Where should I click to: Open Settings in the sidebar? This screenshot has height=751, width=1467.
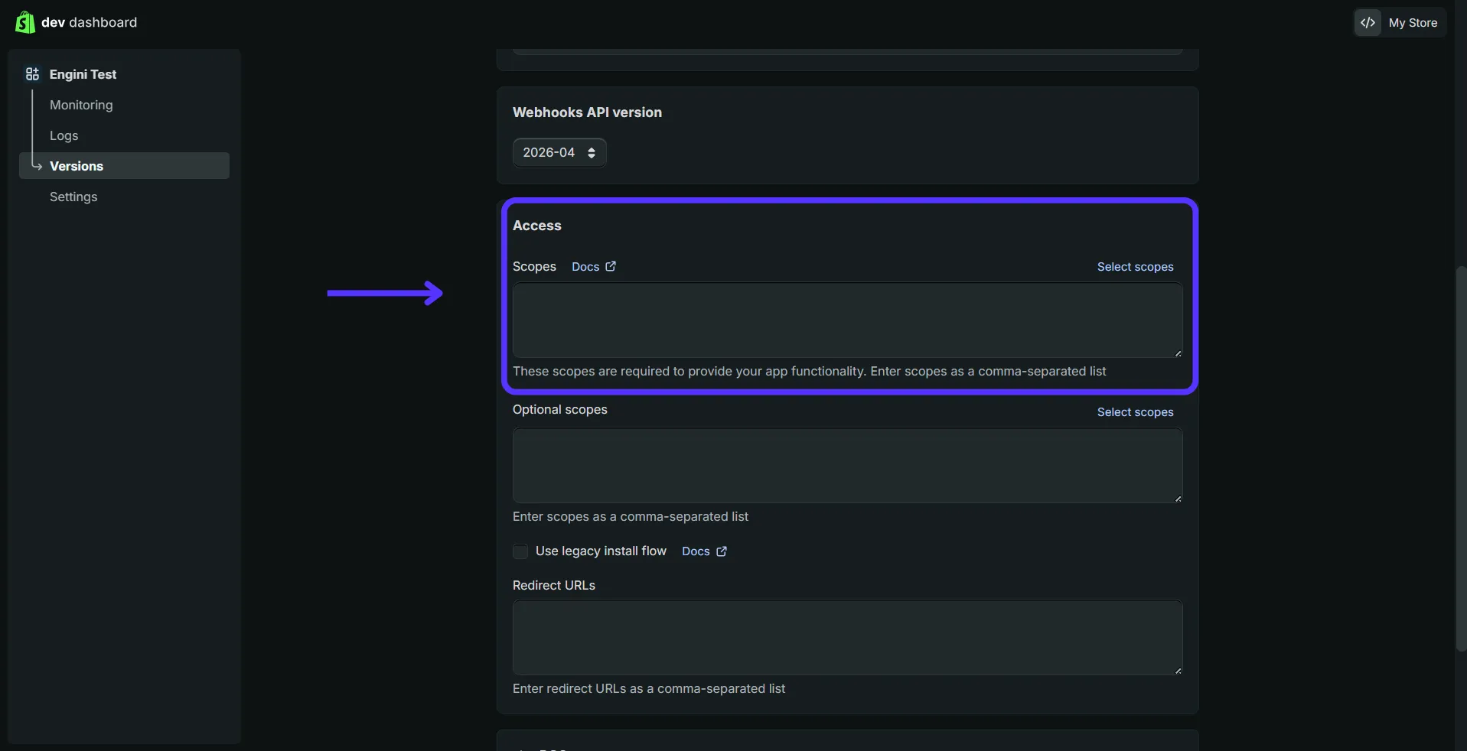coord(73,197)
